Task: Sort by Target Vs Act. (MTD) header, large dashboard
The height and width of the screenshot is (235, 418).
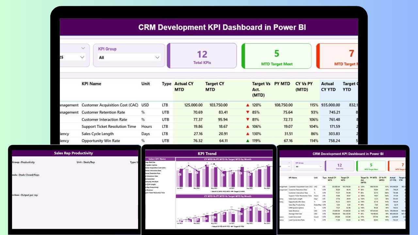Action: click(x=261, y=89)
